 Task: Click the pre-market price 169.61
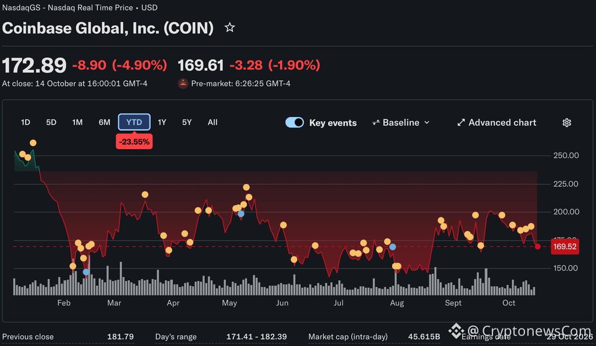coord(200,65)
